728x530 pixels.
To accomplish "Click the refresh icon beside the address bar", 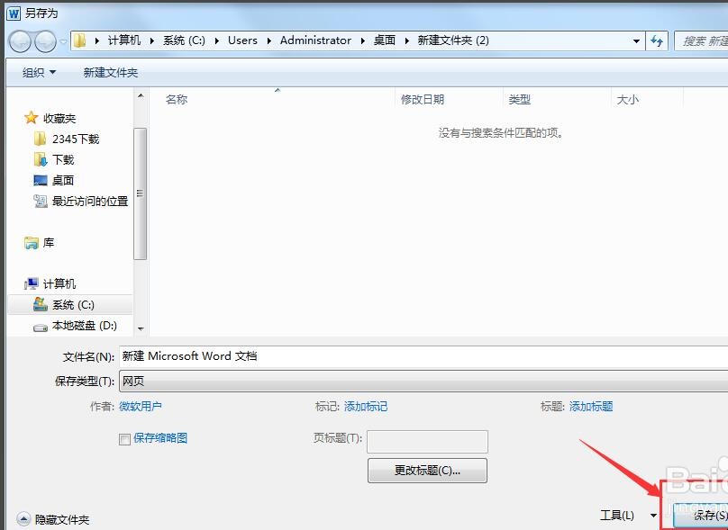I will [657, 40].
